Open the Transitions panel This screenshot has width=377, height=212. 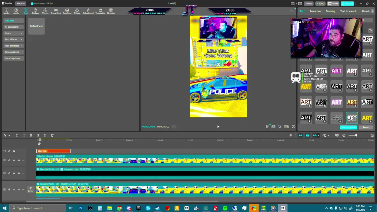(x=56, y=11)
